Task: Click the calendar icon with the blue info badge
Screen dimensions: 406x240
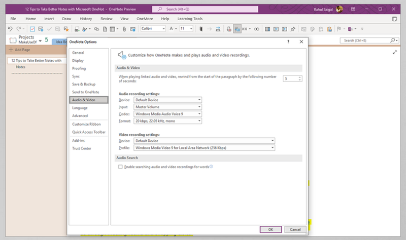Action: point(133,29)
